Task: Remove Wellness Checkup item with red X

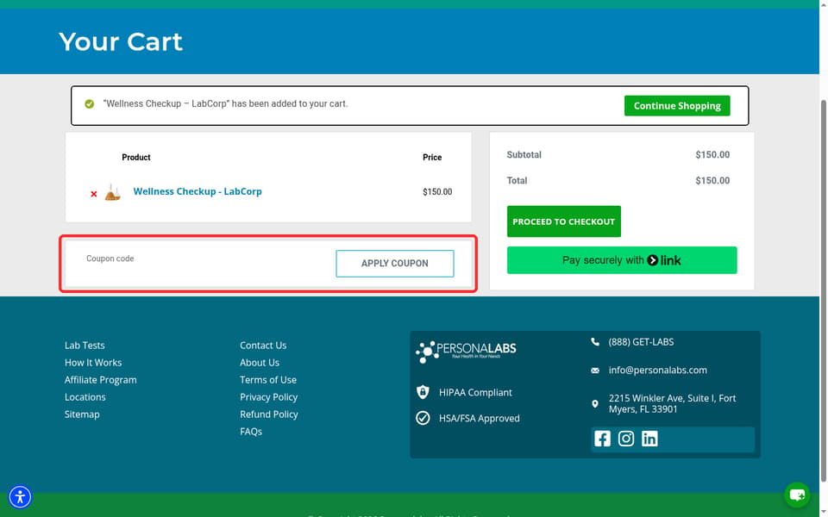Action: click(x=93, y=194)
